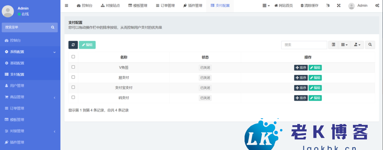Click 编辑 button for 易支付 row
383x150 pixels.
[315, 78]
